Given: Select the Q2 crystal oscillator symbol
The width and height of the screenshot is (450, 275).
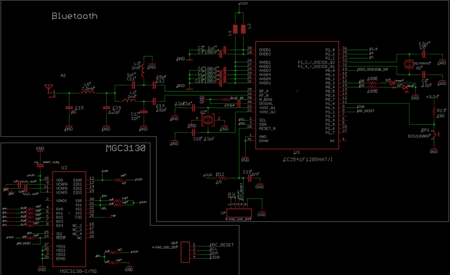Looking at the screenshot, I should (207, 120).
